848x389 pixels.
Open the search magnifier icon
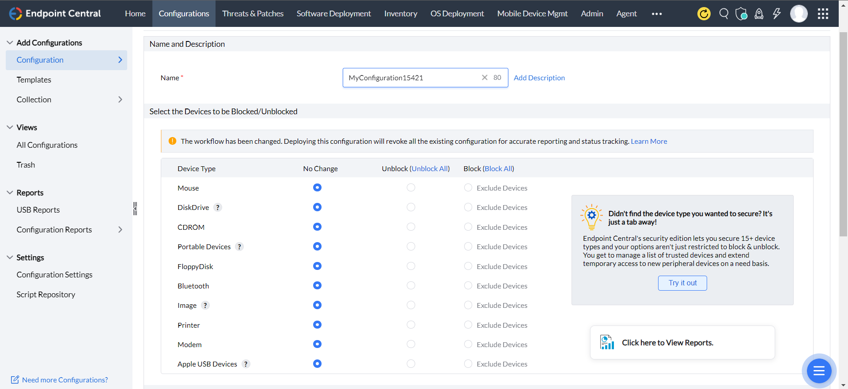[x=723, y=14]
